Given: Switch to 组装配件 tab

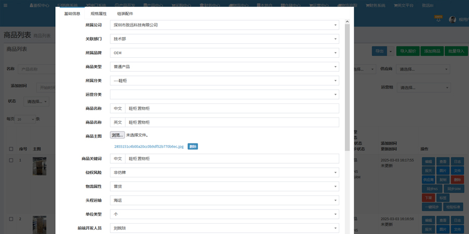Looking at the screenshot, I should pos(125,14).
